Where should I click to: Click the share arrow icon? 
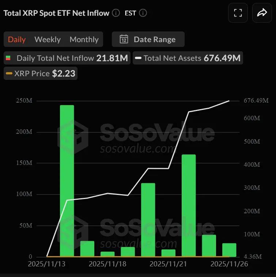[x=262, y=13]
